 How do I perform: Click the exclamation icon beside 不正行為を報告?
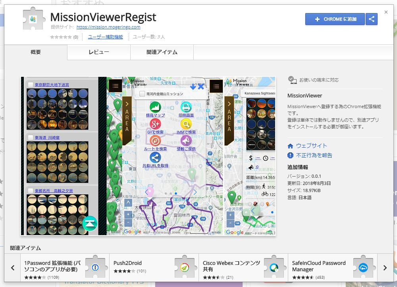point(291,155)
